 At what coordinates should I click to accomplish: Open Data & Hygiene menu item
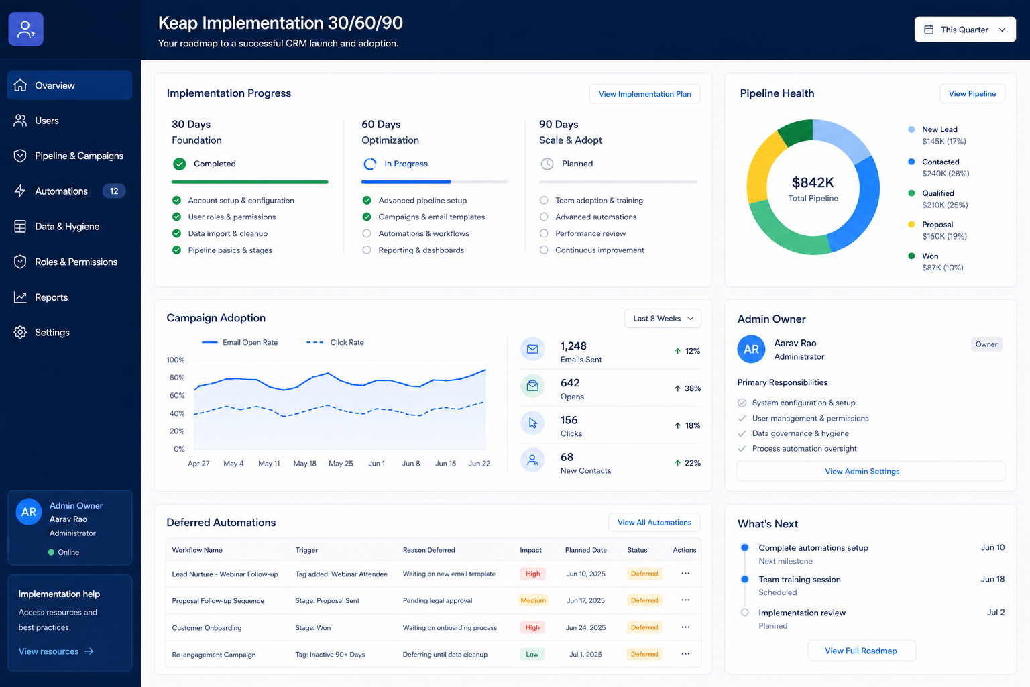pyautogui.click(x=70, y=227)
